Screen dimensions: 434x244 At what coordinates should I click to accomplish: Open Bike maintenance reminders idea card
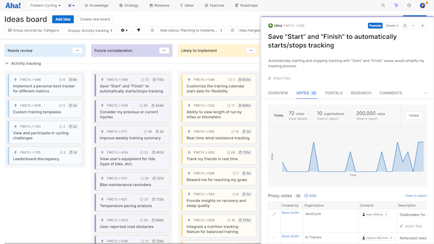tap(132, 182)
